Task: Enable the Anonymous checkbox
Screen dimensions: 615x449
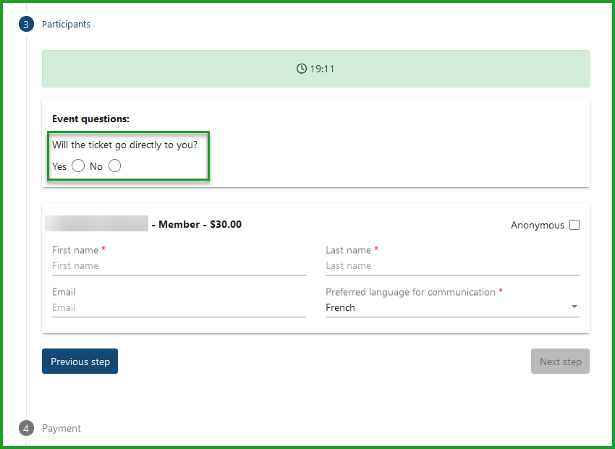Action: [574, 225]
